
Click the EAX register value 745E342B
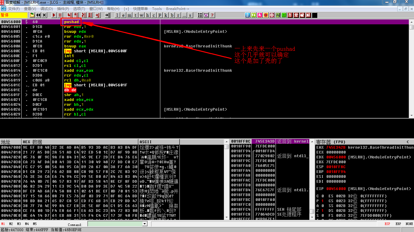[336, 147]
